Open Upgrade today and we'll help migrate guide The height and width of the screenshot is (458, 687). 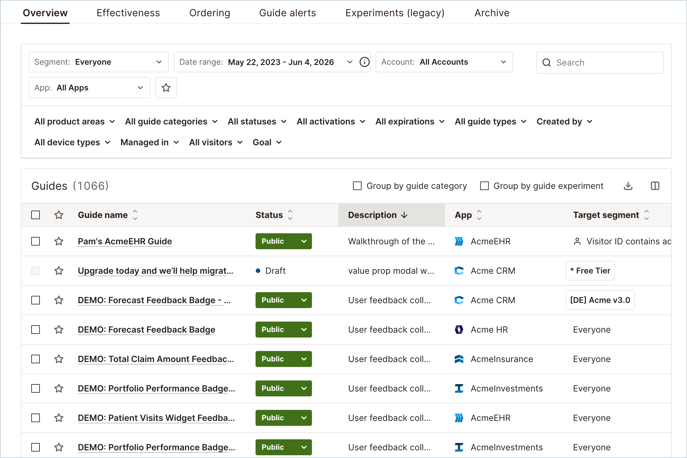pos(155,271)
